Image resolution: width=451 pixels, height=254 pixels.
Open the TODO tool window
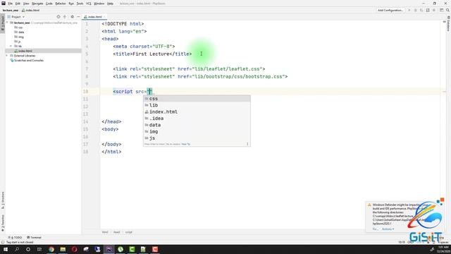16,238
